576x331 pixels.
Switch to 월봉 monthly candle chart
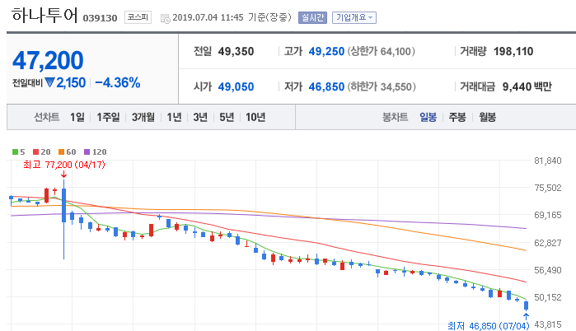pyautogui.click(x=487, y=118)
